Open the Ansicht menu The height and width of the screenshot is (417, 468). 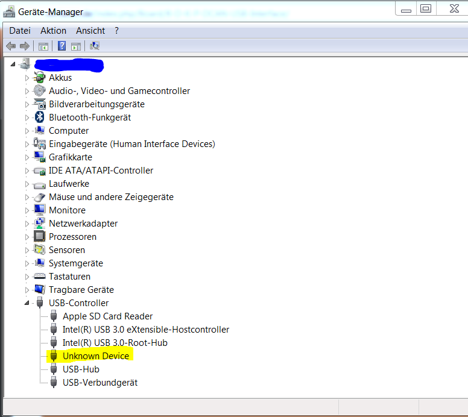coord(90,31)
